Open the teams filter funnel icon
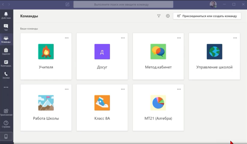Screen dimensions: 247x144 click(x=159, y=16)
